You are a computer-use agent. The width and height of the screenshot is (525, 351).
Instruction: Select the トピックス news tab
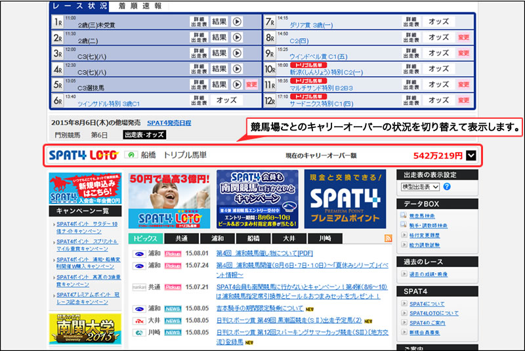[145, 239]
